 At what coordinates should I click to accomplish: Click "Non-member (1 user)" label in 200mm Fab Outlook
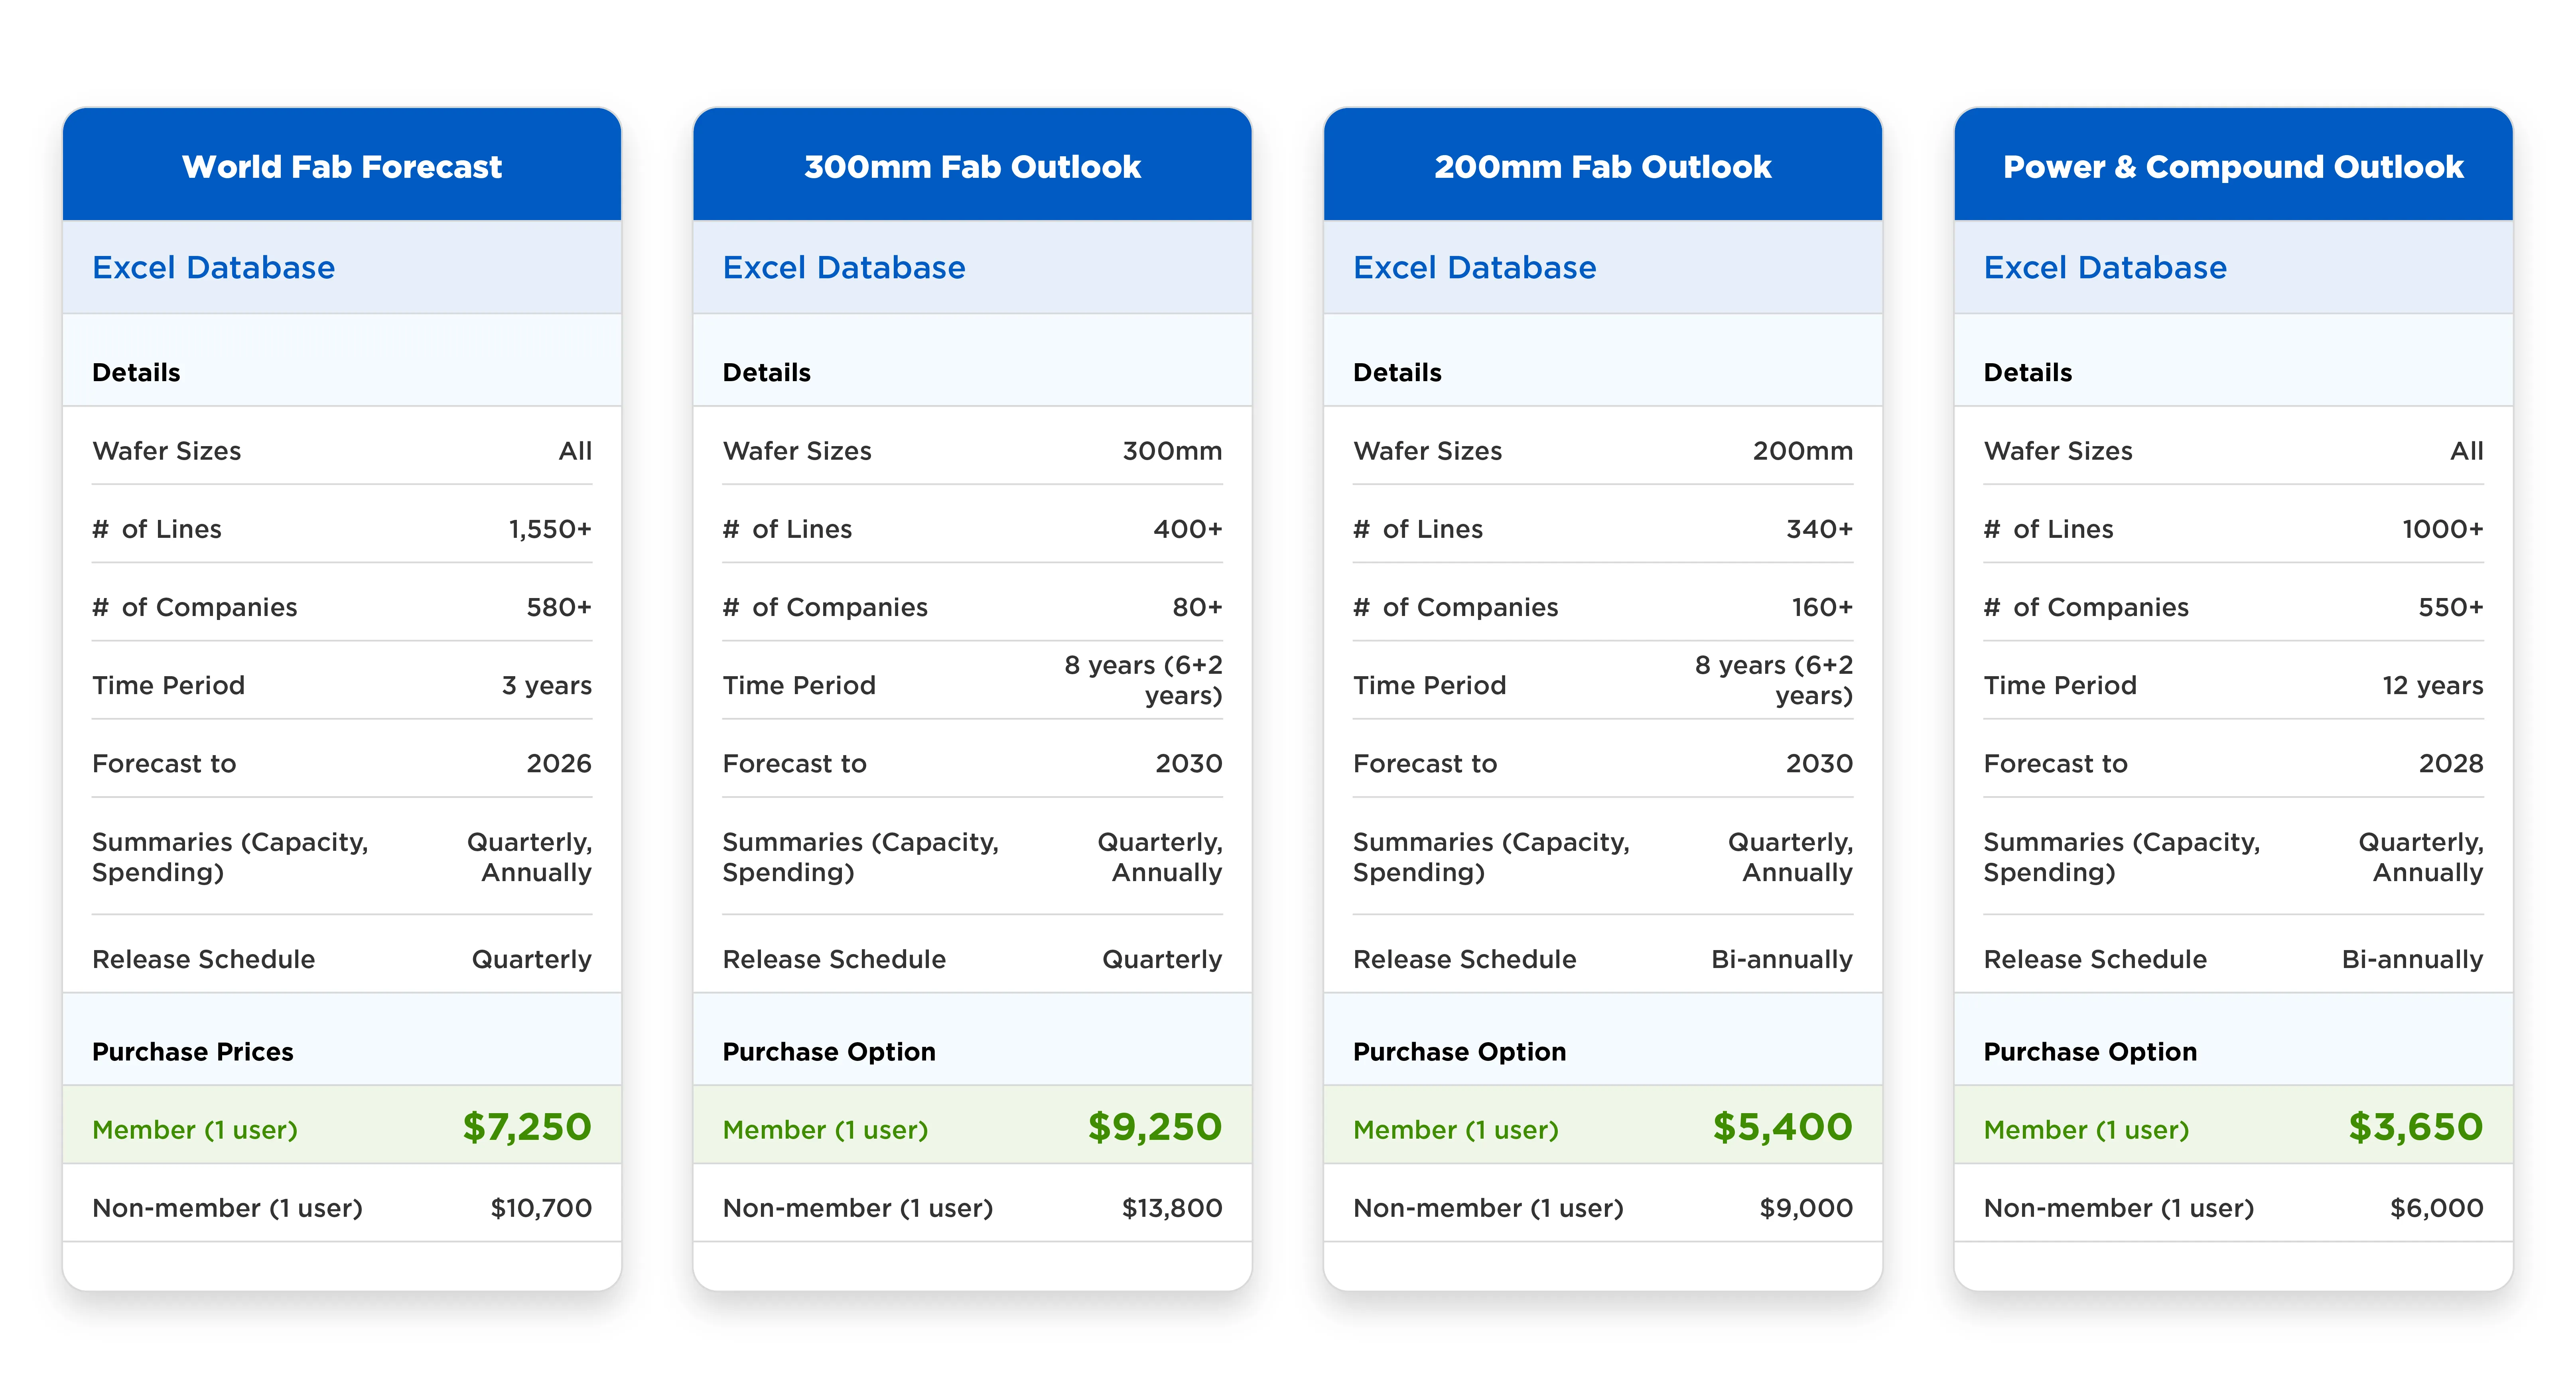(x=1488, y=1208)
